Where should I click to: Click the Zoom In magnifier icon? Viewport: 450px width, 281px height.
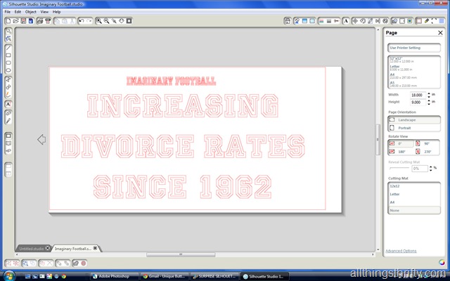98,22
